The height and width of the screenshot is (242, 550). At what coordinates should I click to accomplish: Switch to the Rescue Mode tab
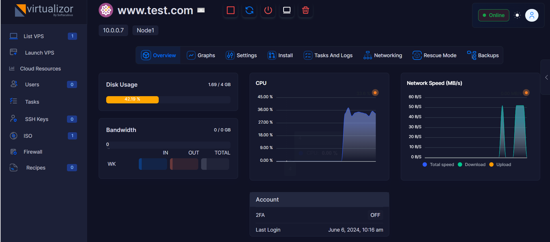coord(435,55)
